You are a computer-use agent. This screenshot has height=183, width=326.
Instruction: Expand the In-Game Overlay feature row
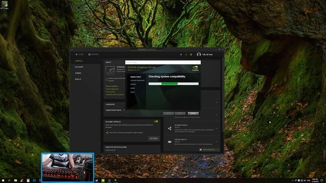coord(216,129)
